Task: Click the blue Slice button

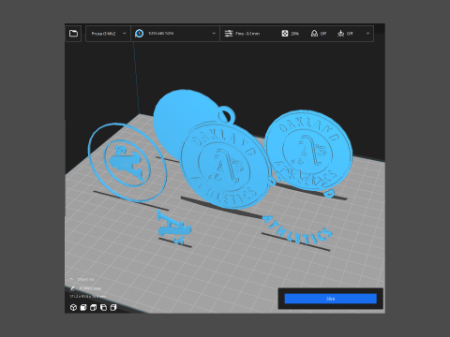Action: [331, 299]
